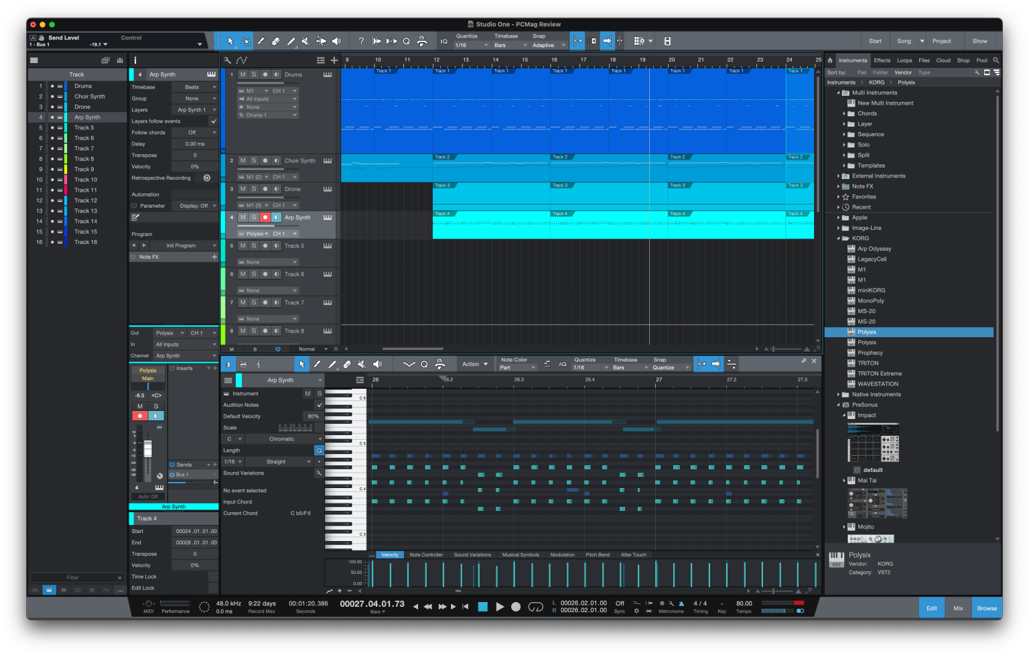Image resolution: width=1029 pixels, height=655 pixels.
Task: Open the inspector info 'i' icon
Action: pyautogui.click(x=135, y=60)
